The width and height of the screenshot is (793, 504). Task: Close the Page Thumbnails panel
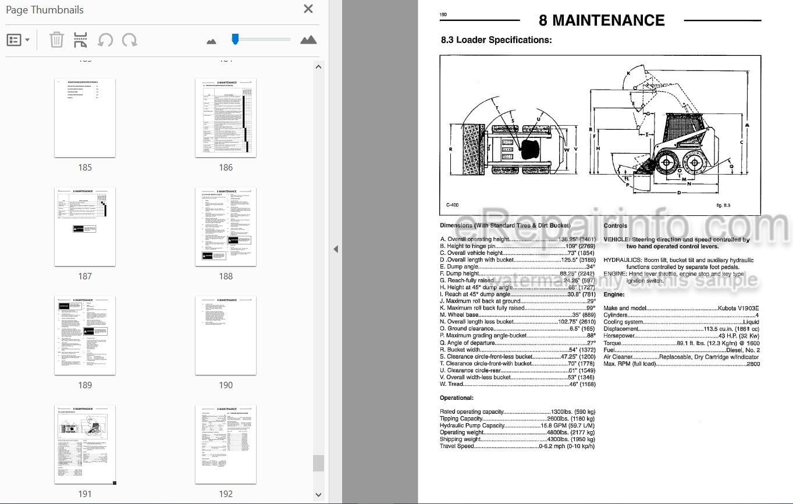tap(308, 9)
